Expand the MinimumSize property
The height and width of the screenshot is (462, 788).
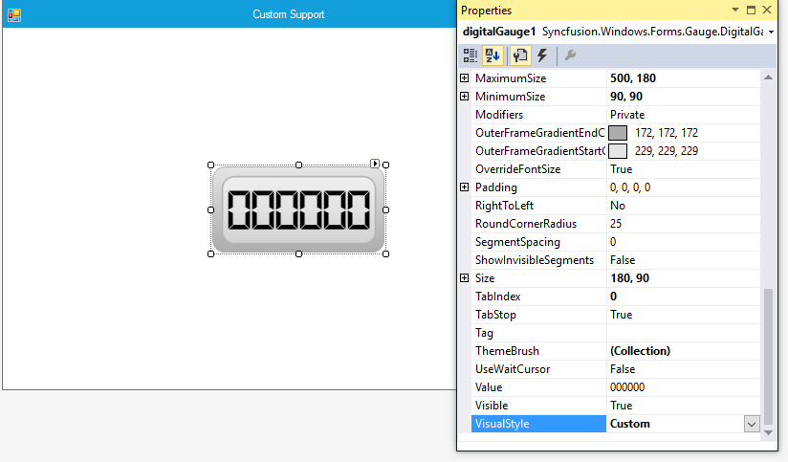(465, 96)
